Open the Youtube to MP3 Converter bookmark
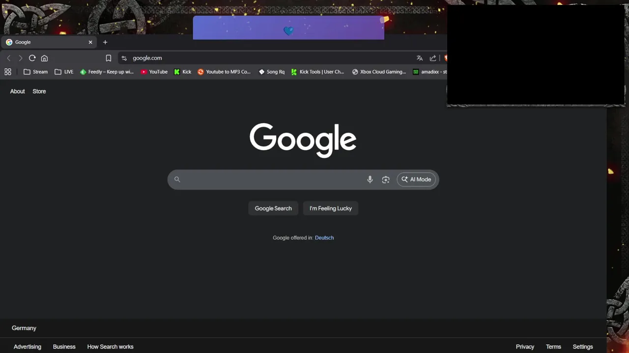The width and height of the screenshot is (629, 353). (x=224, y=72)
